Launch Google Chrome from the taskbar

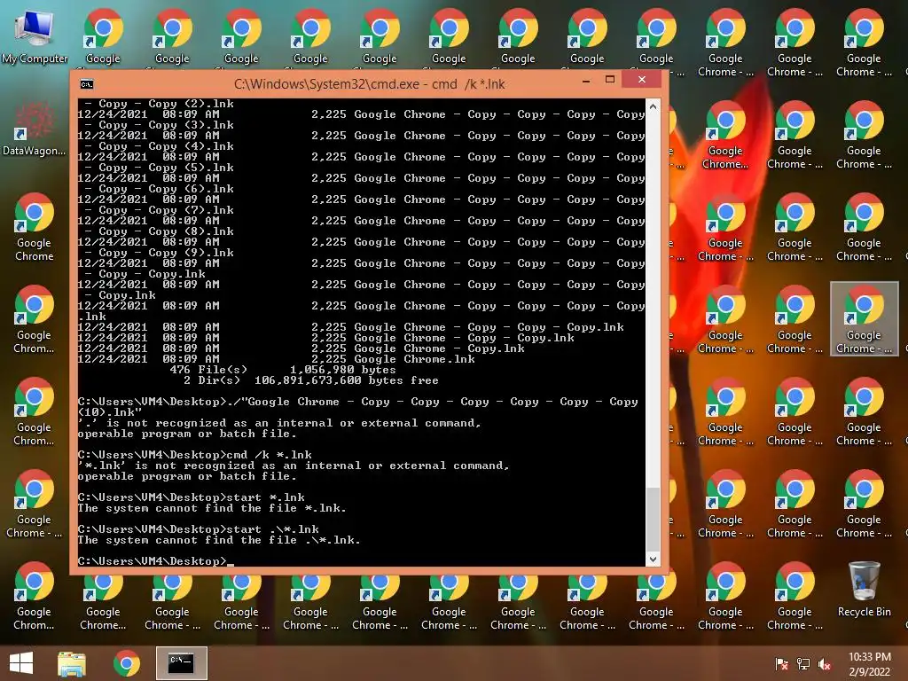click(x=126, y=663)
